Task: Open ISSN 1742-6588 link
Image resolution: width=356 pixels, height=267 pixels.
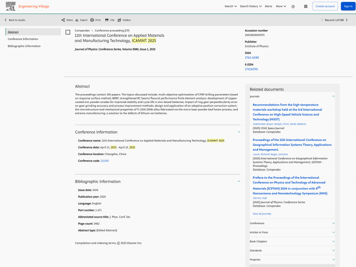Action: [252, 58]
